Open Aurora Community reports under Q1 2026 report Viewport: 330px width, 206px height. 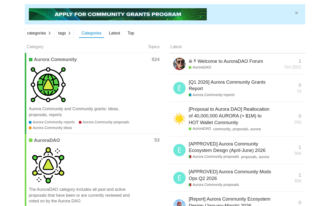tap(213, 95)
